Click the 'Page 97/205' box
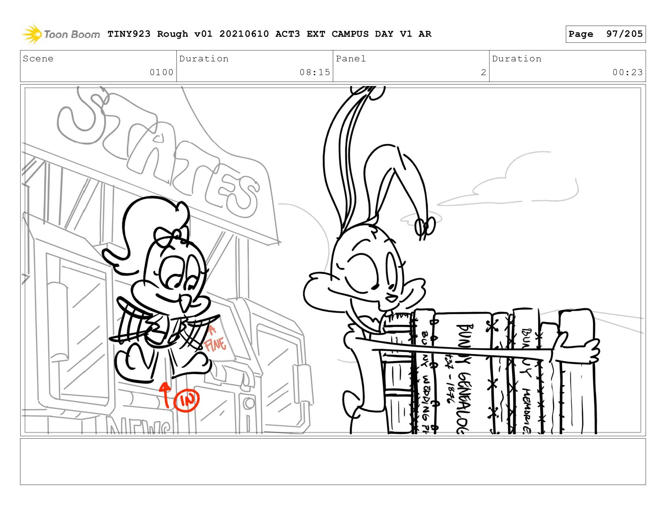This screenshot has height=515, width=667. 605,34
